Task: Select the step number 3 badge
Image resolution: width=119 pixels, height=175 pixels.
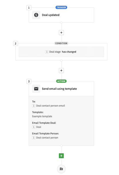Action: point(29,81)
